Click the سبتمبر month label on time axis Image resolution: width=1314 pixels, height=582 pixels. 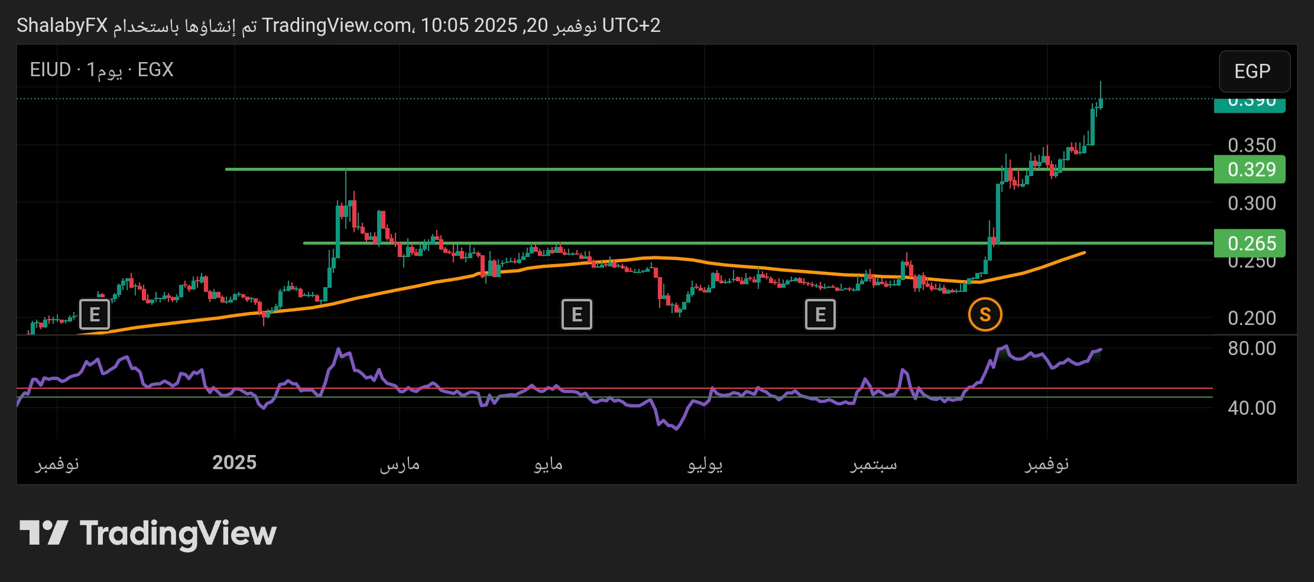[873, 464]
